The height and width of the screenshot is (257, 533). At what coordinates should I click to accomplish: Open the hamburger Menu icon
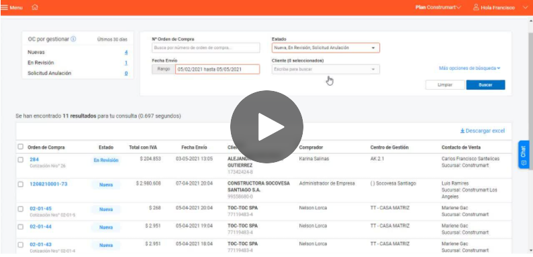(4, 7)
